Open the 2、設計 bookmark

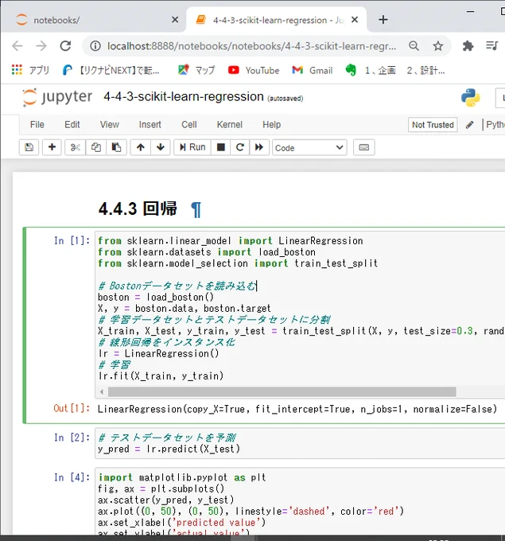tap(425, 70)
